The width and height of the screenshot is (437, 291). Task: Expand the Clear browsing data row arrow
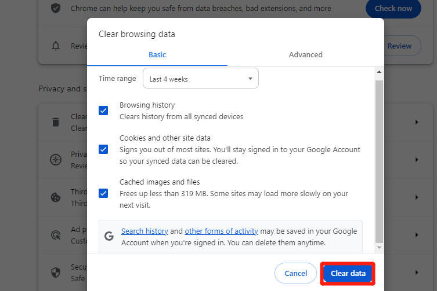pos(416,122)
